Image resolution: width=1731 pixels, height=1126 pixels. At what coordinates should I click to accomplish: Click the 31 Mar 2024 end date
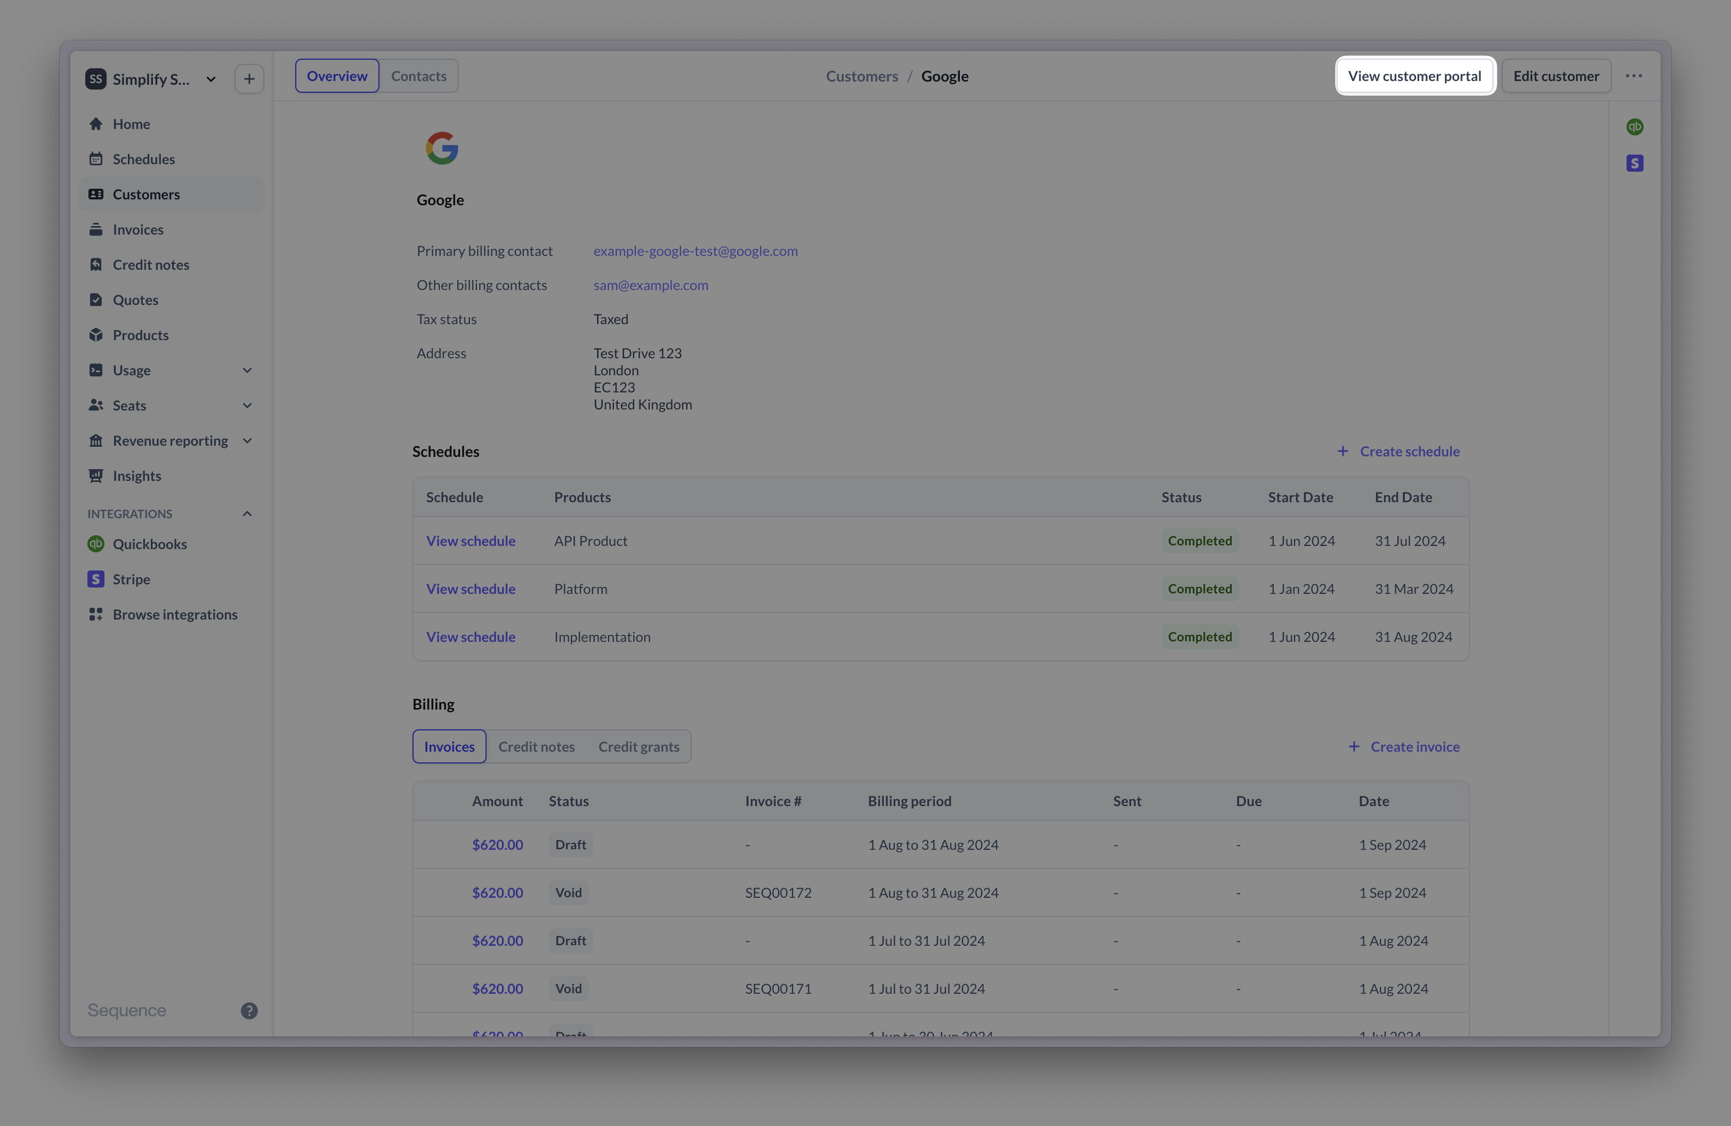[1413, 589]
